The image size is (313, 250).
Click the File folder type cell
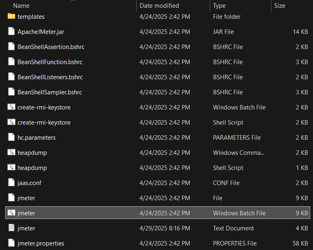click(x=226, y=17)
